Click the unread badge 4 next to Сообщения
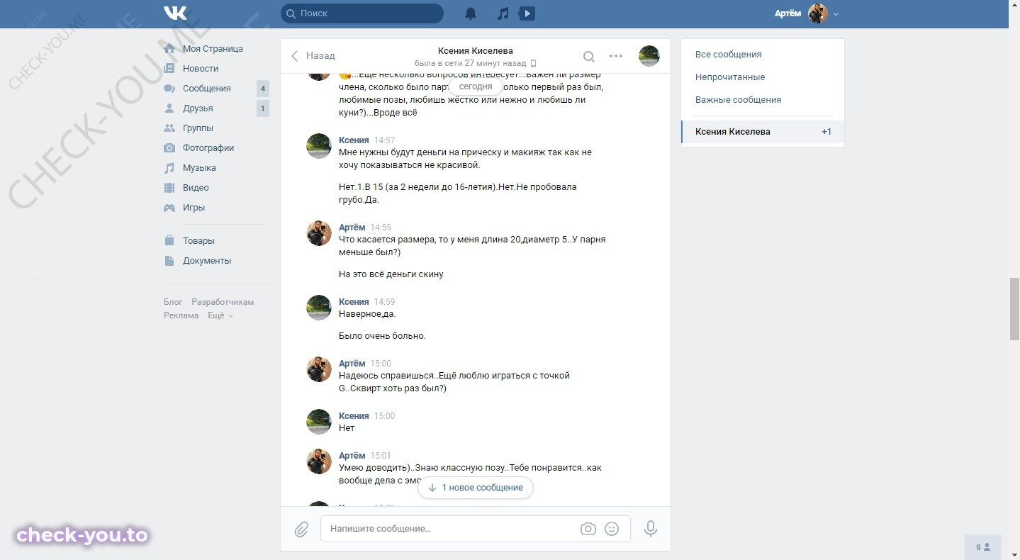The image size is (1020, 560). point(263,89)
